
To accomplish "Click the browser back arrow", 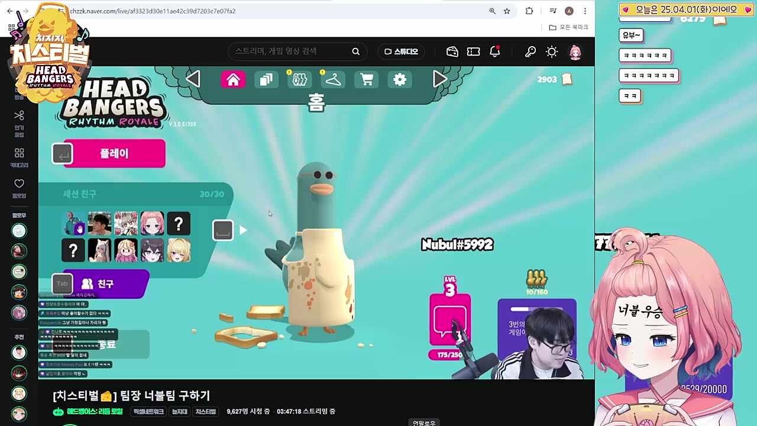I will pyautogui.click(x=9, y=11).
